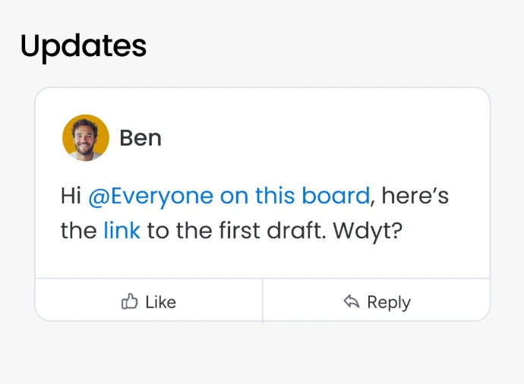
Task: Click the "first draft. Wdyt?" message text
Action: 311,231
